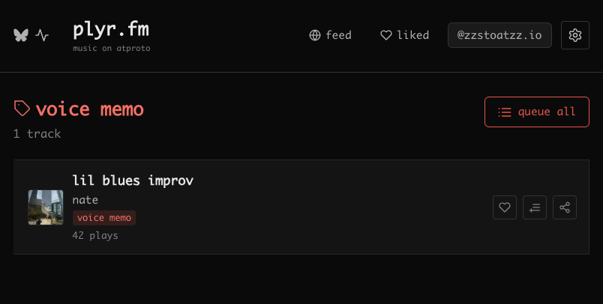603x304 pixels.
Task: Select the red 'voice memo' tag chip
Action: pos(104,218)
